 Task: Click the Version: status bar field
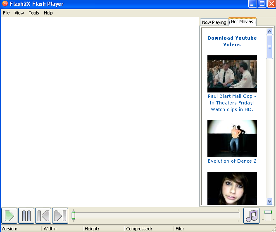click(21, 229)
